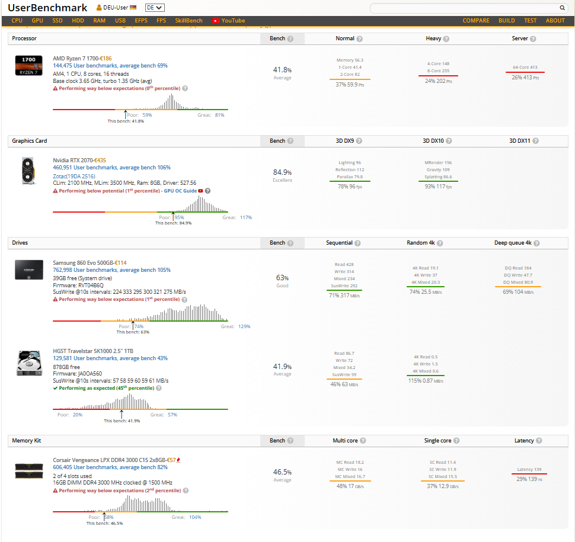575x542 pixels.
Task: Open 762,998 User benchmarks link
Action: tap(111, 270)
